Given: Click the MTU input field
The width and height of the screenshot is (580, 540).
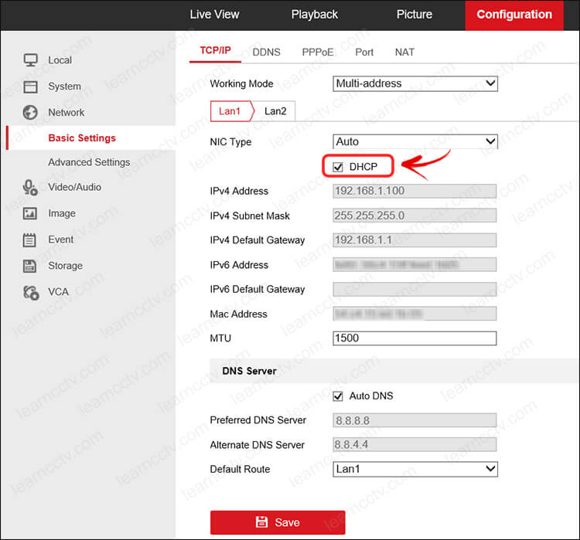Looking at the screenshot, I should coord(415,338).
